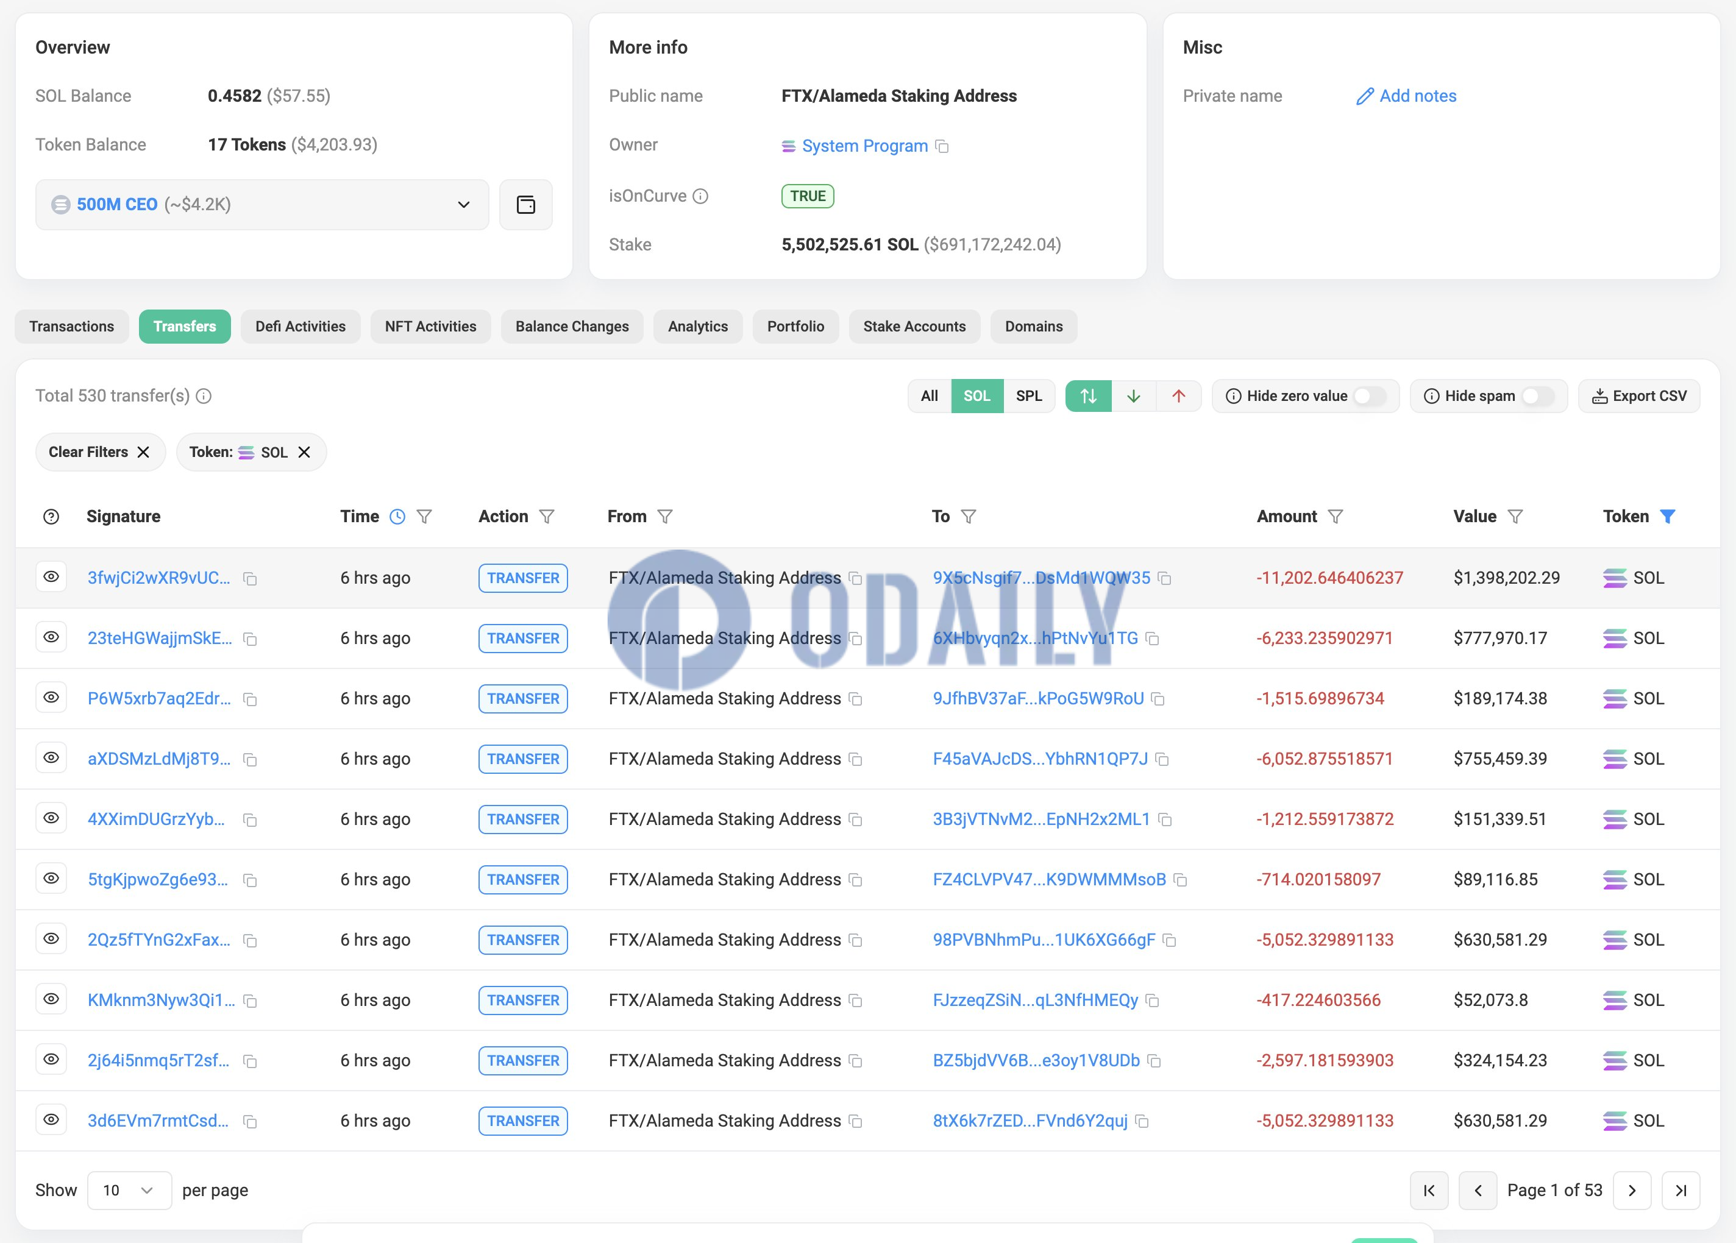Open the Domains tab

[x=1033, y=327]
